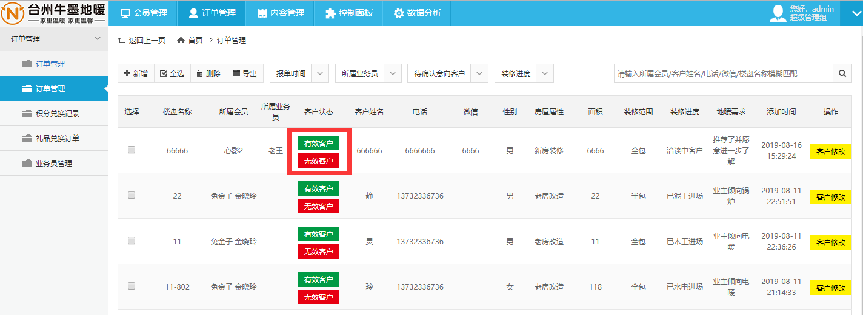Viewport: 863px width, 315px height.
Task: Open 积分兑换记录 in the sidebar
Action: pos(54,113)
